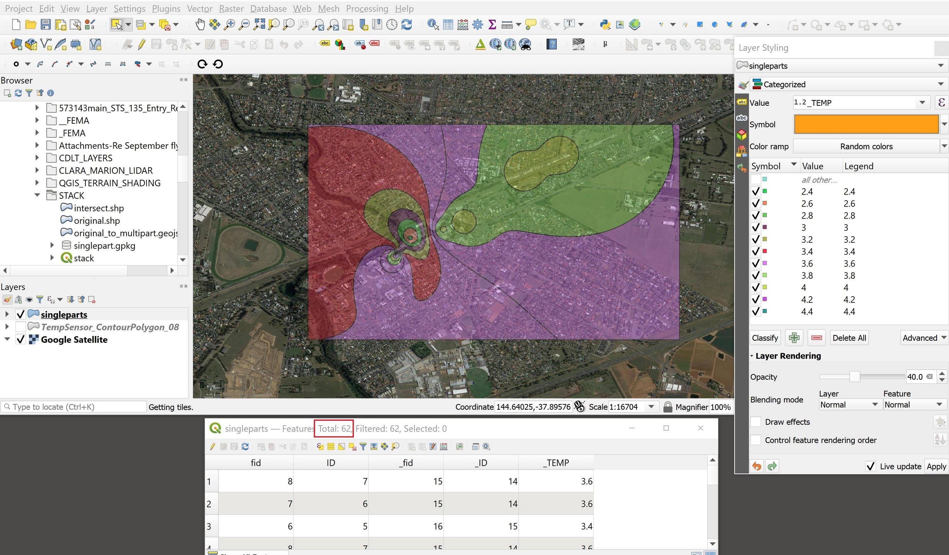
Task: Click the undo arrow in Layer Styling
Action: pyautogui.click(x=757, y=466)
